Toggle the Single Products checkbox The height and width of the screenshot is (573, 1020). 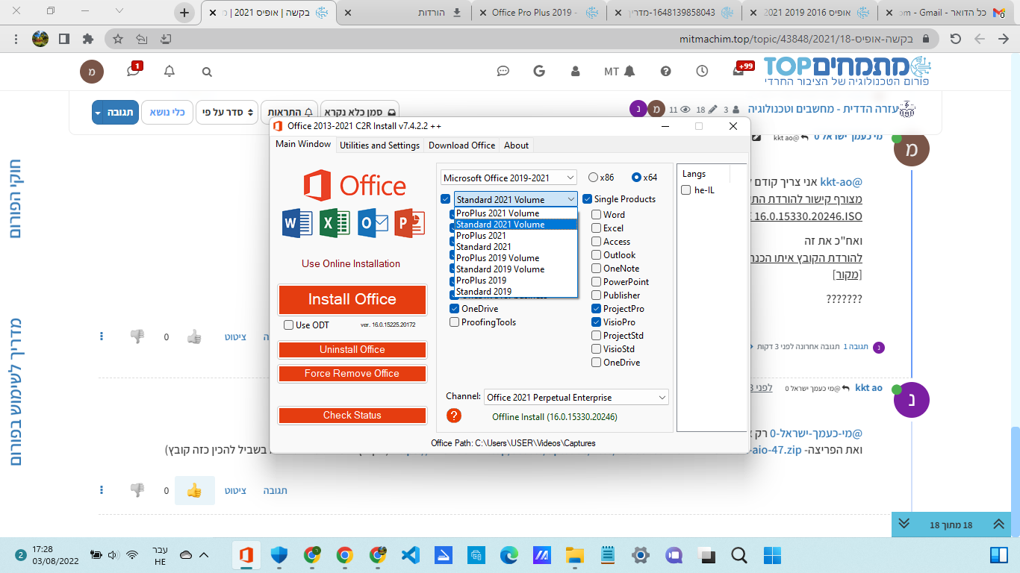(588, 199)
